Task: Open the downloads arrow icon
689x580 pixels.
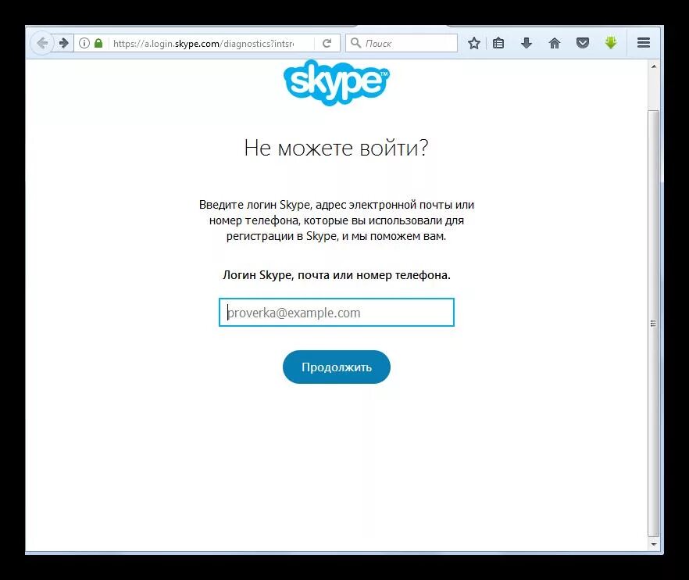Action: click(x=527, y=43)
